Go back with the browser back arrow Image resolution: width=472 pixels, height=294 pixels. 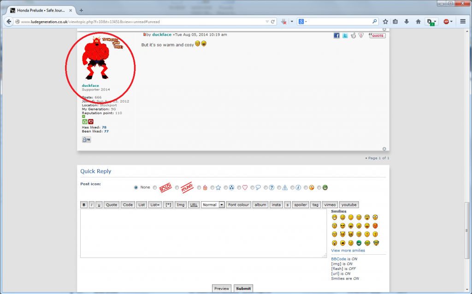[x=9, y=21]
